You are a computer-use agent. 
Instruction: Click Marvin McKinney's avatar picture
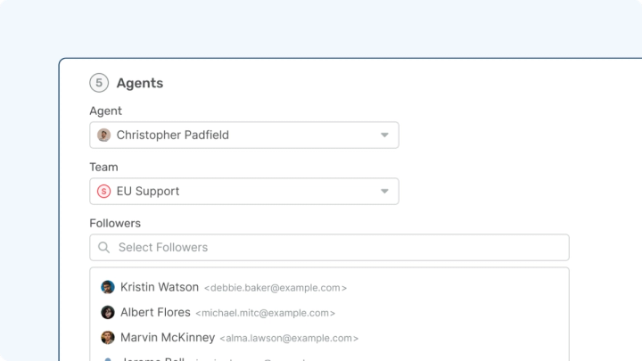(108, 338)
